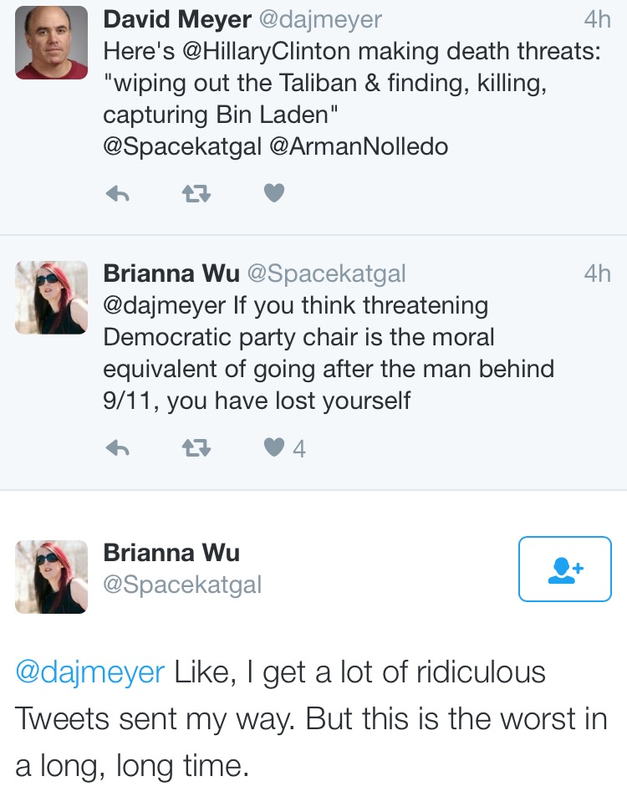Tap Brianna Wu name in middle tweet

coord(171,273)
